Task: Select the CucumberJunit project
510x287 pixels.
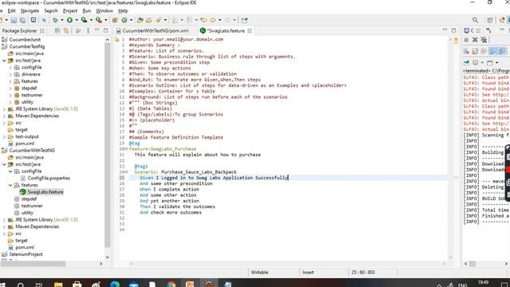Action: tap(25, 40)
